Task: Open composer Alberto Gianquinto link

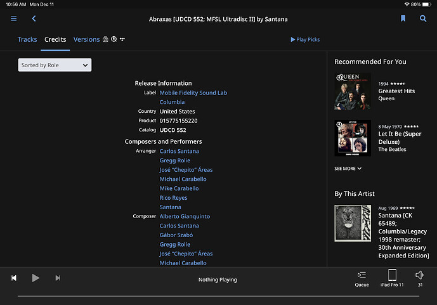Action: pos(185,216)
